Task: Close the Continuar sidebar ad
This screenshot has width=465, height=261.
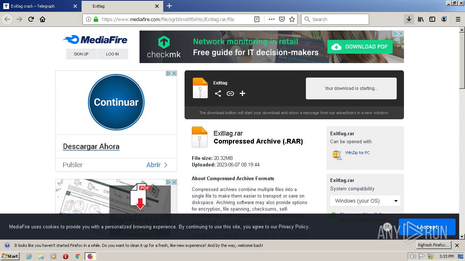Action: pyautogui.click(x=174, y=73)
